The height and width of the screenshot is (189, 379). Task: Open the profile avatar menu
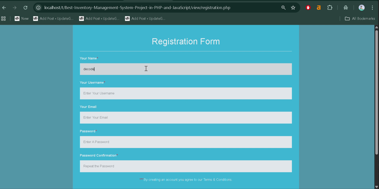tap(362, 8)
